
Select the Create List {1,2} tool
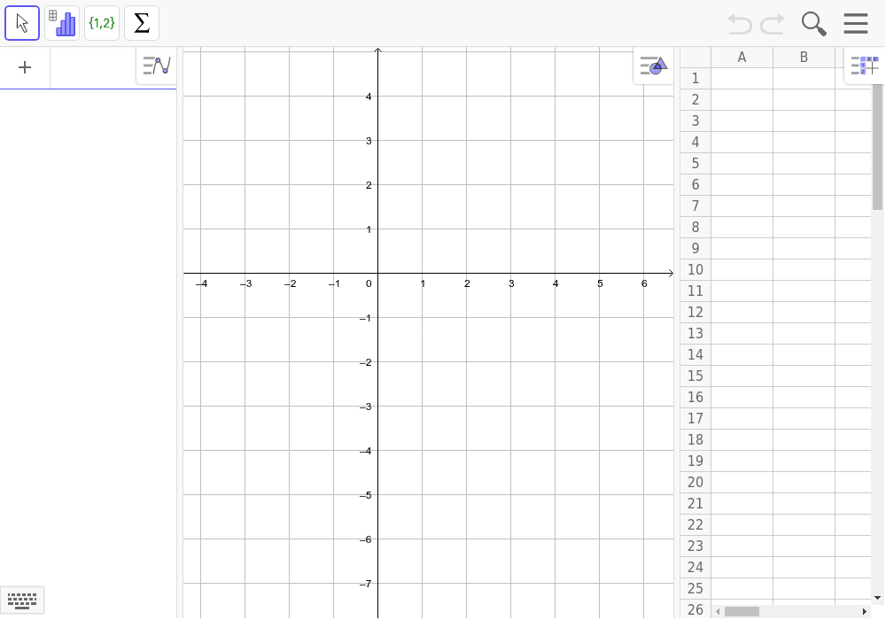(102, 23)
